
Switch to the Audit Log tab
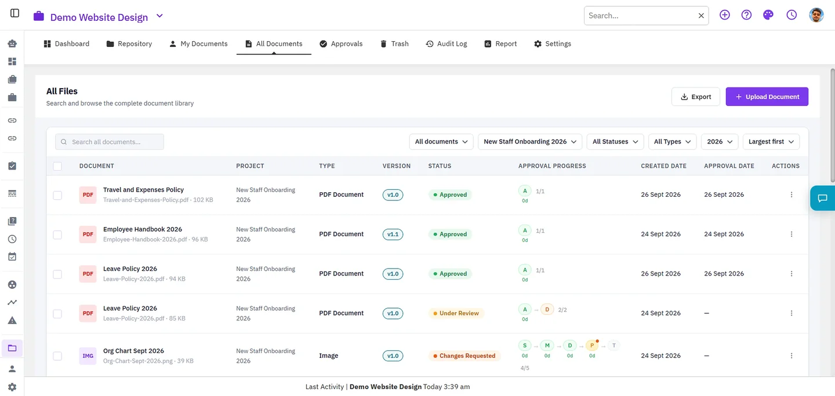coord(446,43)
